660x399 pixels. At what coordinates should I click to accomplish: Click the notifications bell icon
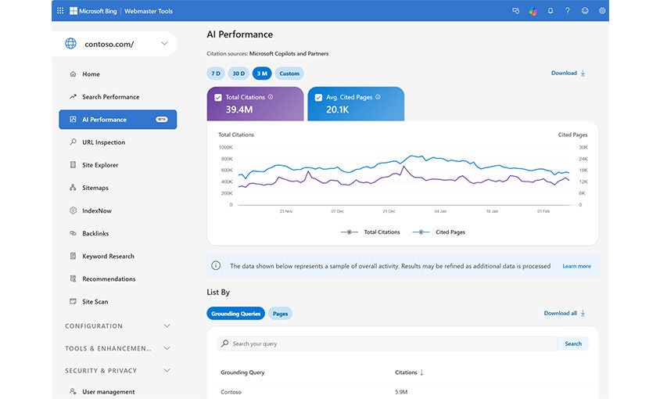point(550,11)
